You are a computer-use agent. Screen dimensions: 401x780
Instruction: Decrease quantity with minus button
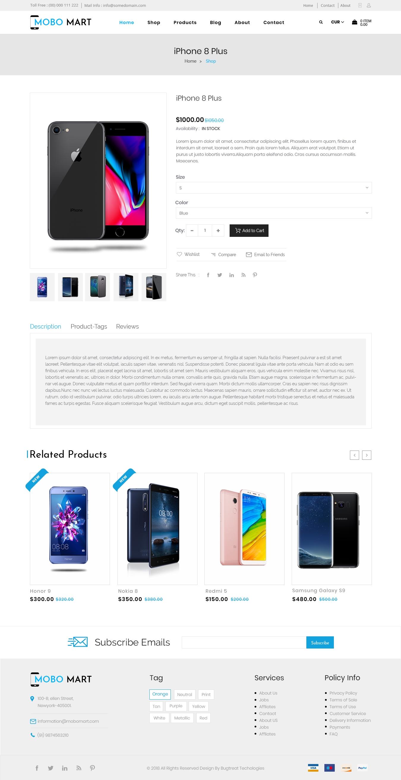pyautogui.click(x=192, y=230)
